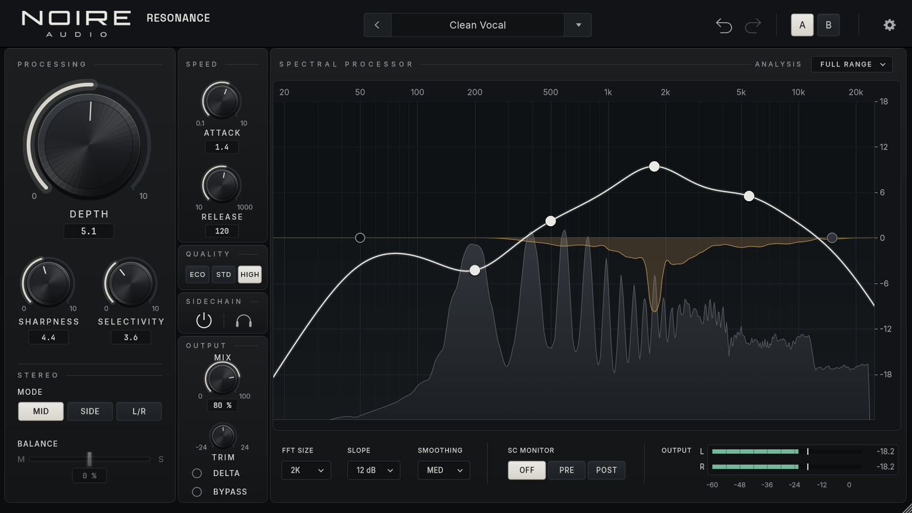
Task: Click the Balance slider handle
Action: point(89,459)
